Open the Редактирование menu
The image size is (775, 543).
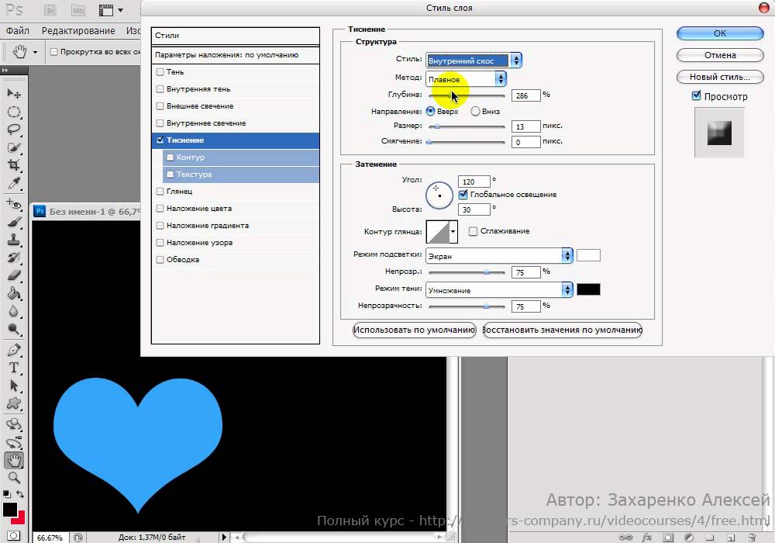(x=78, y=31)
